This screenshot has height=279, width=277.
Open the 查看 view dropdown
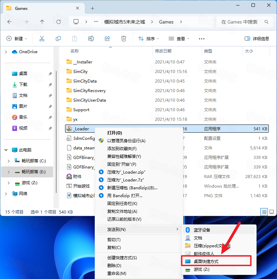pyautogui.click(x=179, y=39)
